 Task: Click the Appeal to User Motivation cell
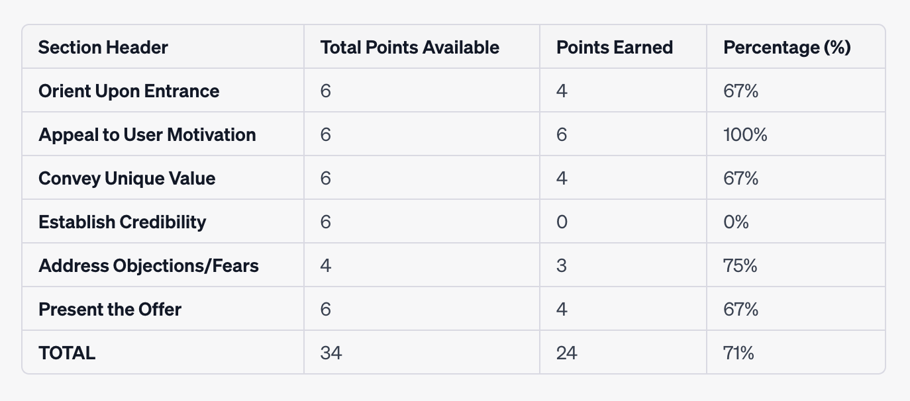(147, 134)
